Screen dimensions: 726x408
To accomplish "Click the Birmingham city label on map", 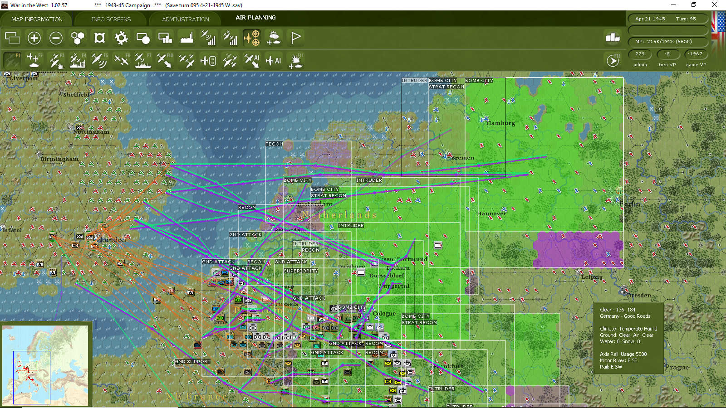I will (59, 159).
